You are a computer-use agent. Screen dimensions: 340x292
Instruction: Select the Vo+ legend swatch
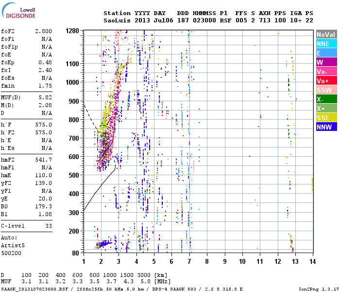click(326, 81)
